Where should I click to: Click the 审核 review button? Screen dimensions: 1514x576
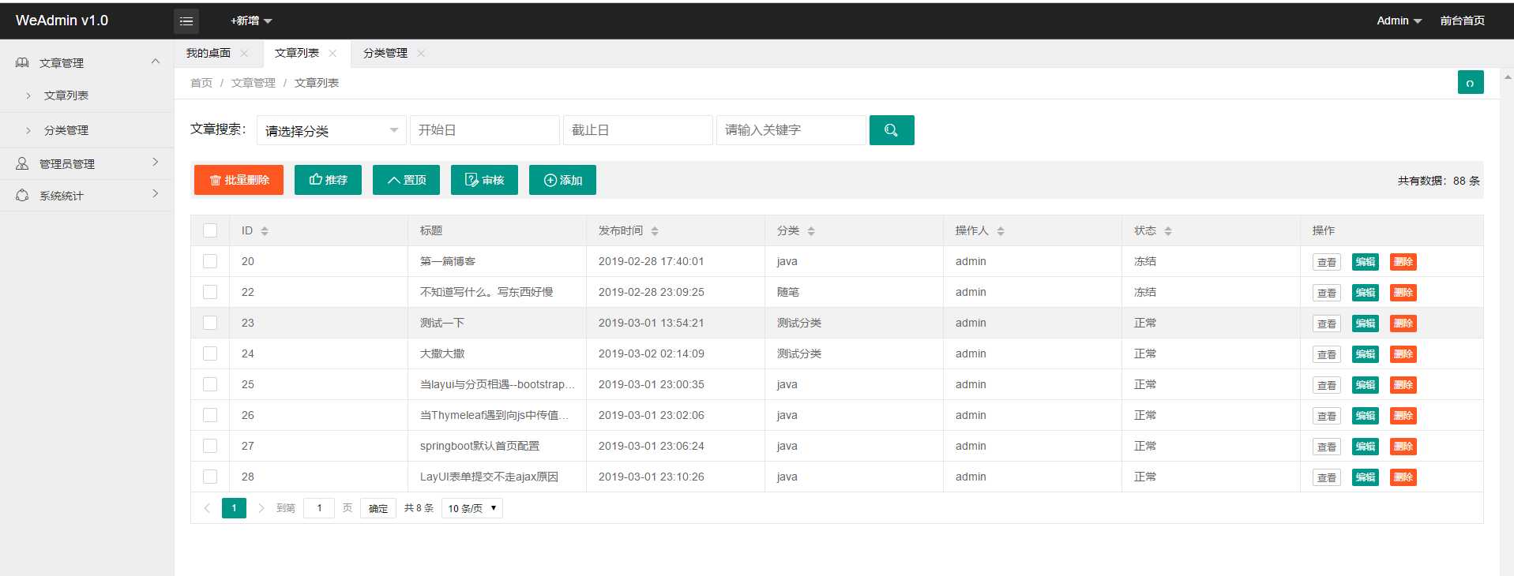[484, 180]
